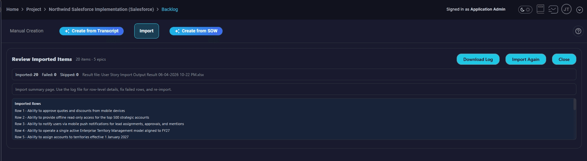Toggle the dark/light theme switch
The width and height of the screenshot is (587, 161).
point(525,10)
